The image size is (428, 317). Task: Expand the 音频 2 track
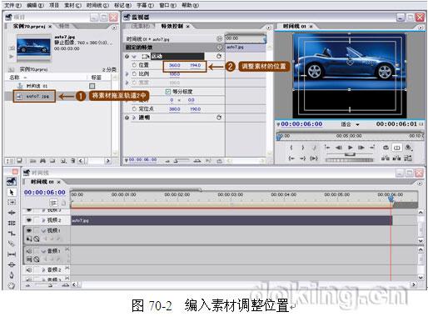(x=43, y=269)
